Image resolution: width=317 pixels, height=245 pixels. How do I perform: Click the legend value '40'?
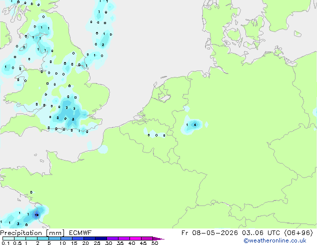(x=131, y=243)
